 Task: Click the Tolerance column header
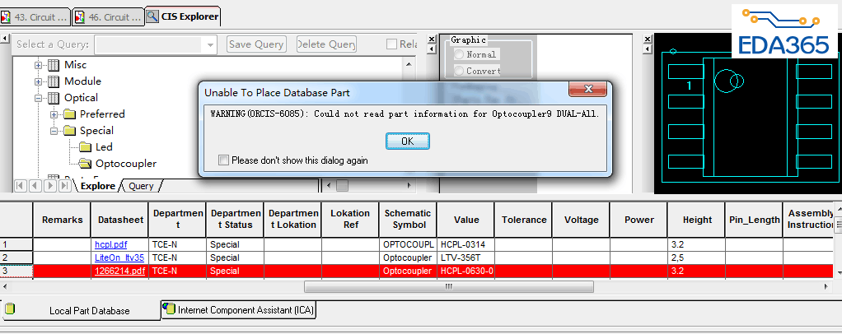click(x=523, y=220)
